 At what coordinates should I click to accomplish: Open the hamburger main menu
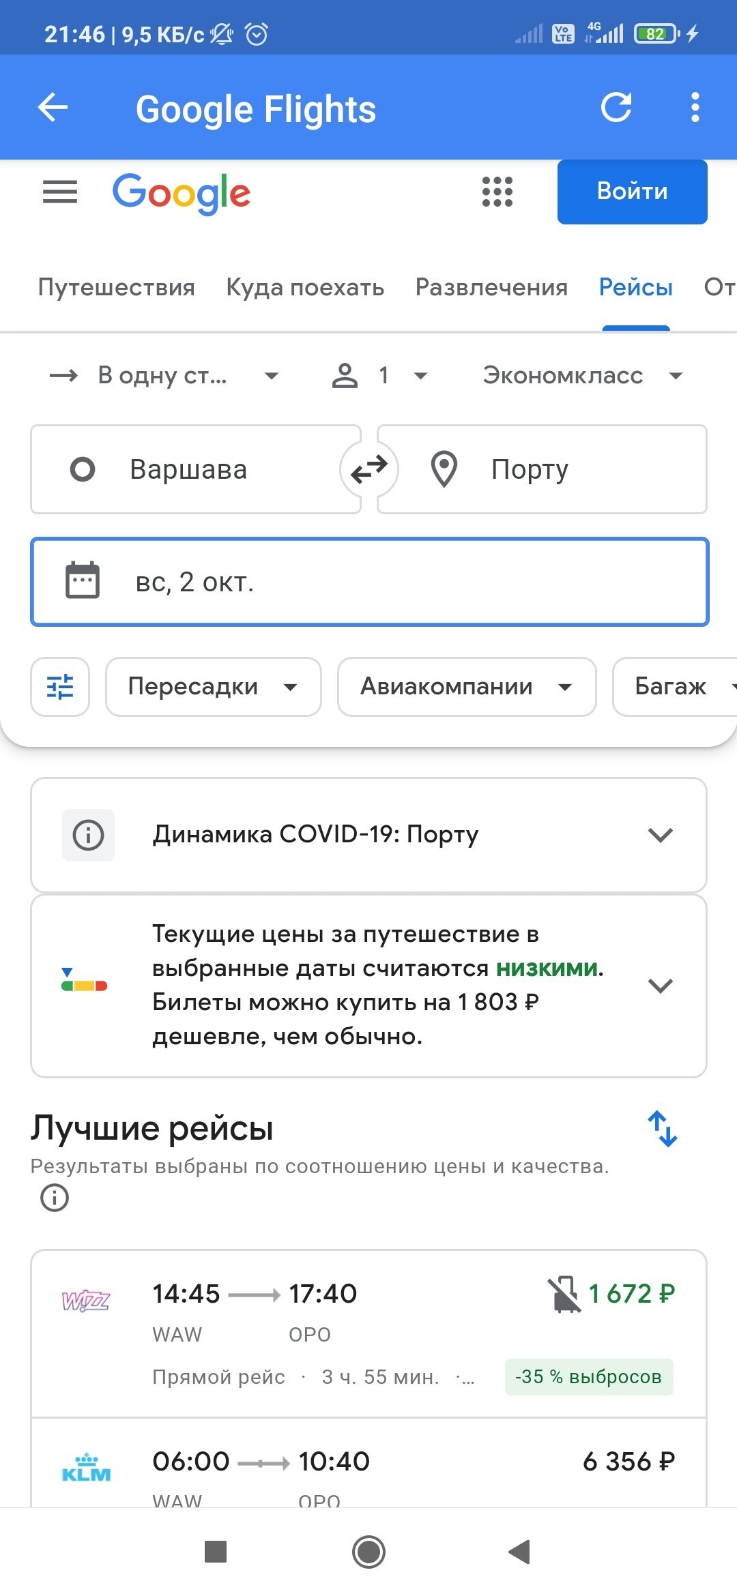(60, 192)
